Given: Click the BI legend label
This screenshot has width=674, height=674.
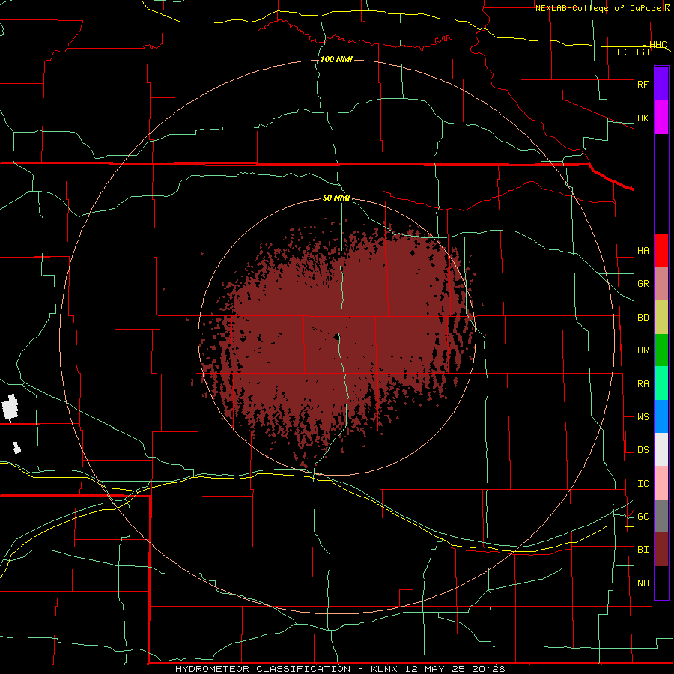Looking at the screenshot, I should tap(643, 550).
